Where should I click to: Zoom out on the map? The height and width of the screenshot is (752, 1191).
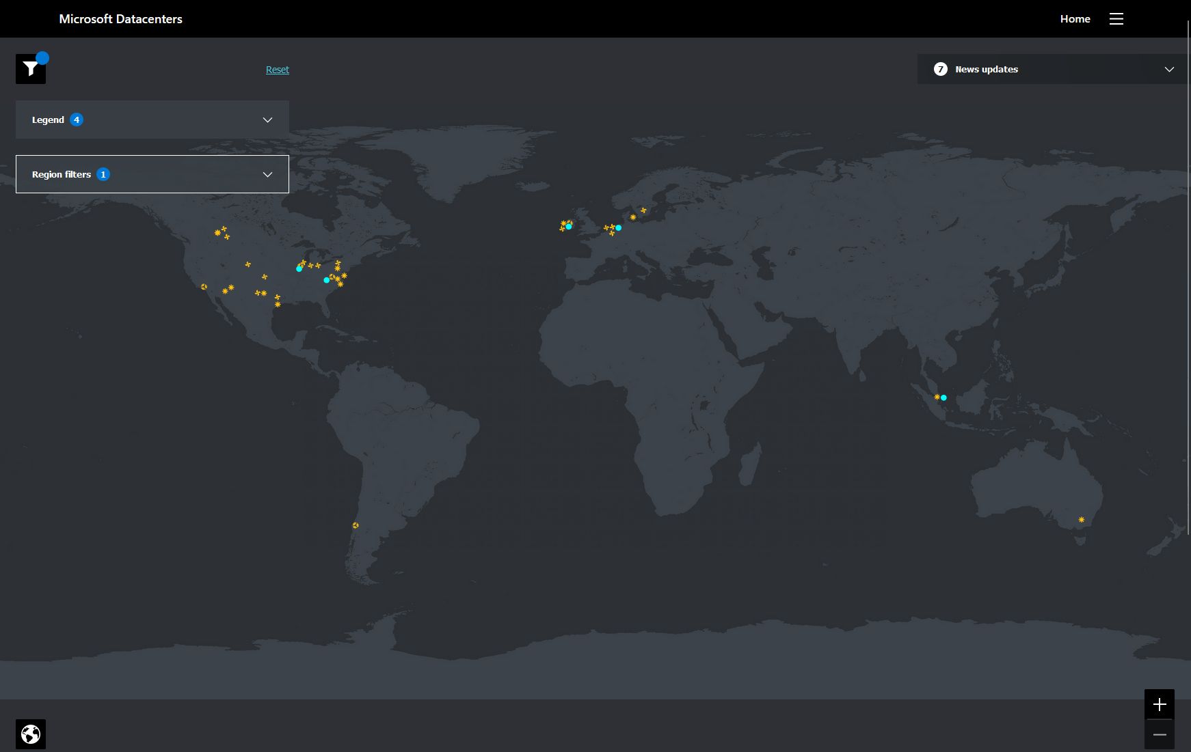[1159, 734]
